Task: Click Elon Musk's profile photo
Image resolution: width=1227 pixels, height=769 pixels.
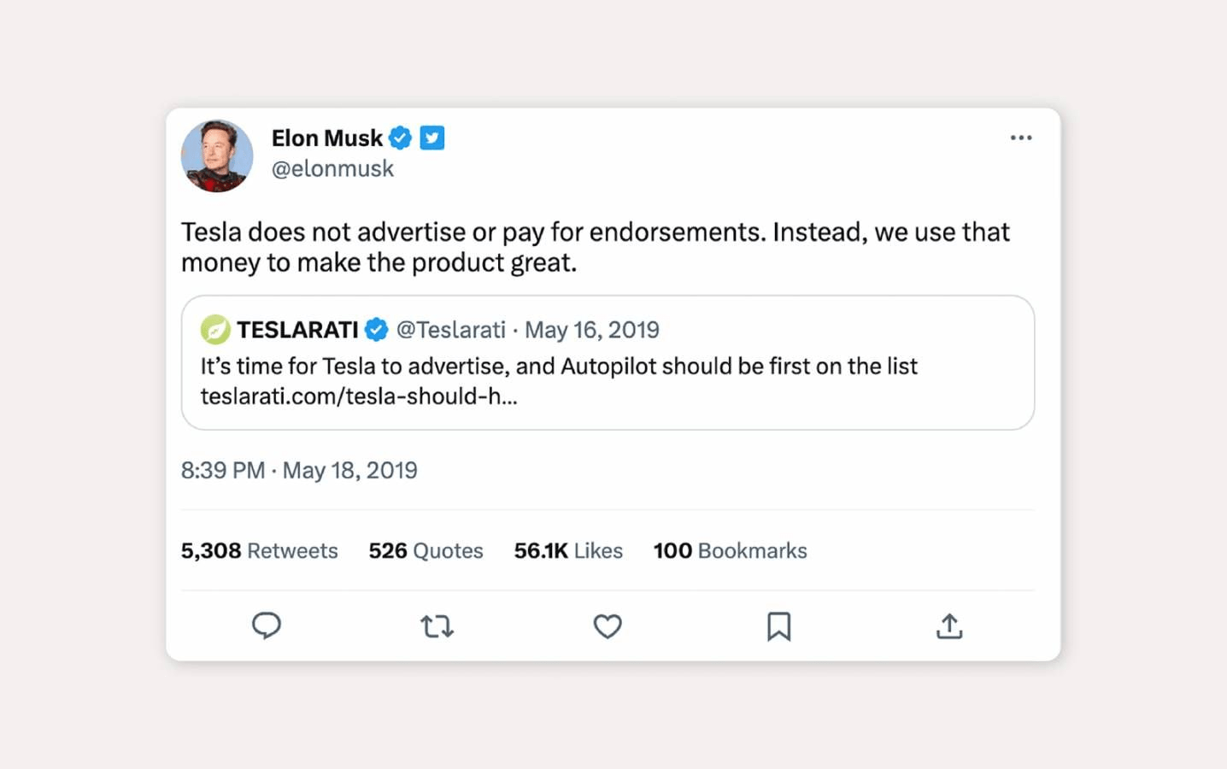Action: (x=216, y=156)
